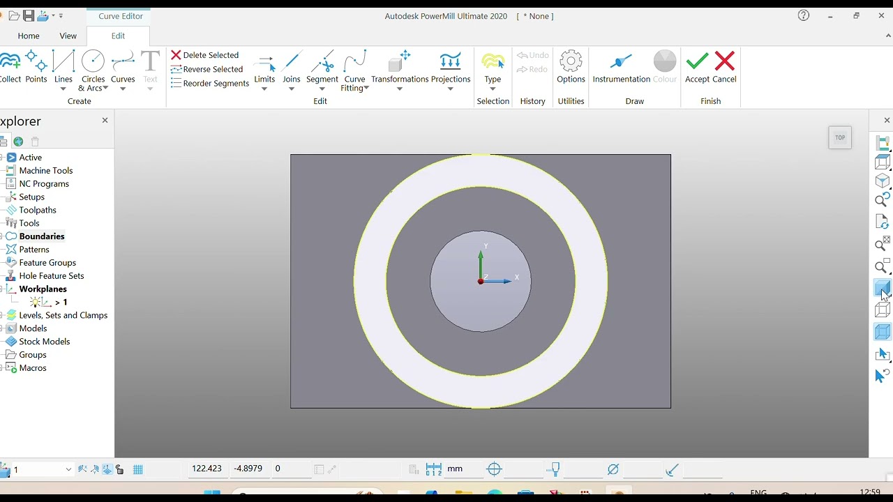Save project using floppy disk icon
Image resolution: width=893 pixels, height=502 pixels.
[29, 15]
